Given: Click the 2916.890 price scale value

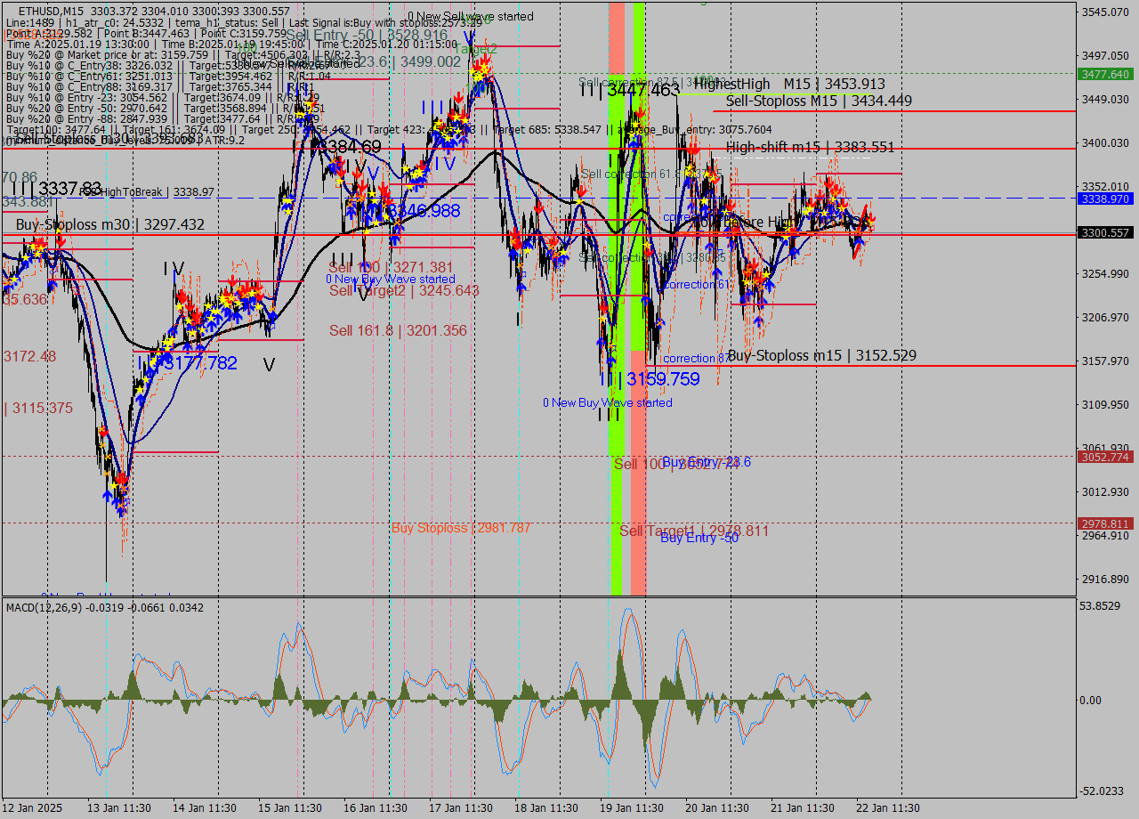Looking at the screenshot, I should 1104,580.
